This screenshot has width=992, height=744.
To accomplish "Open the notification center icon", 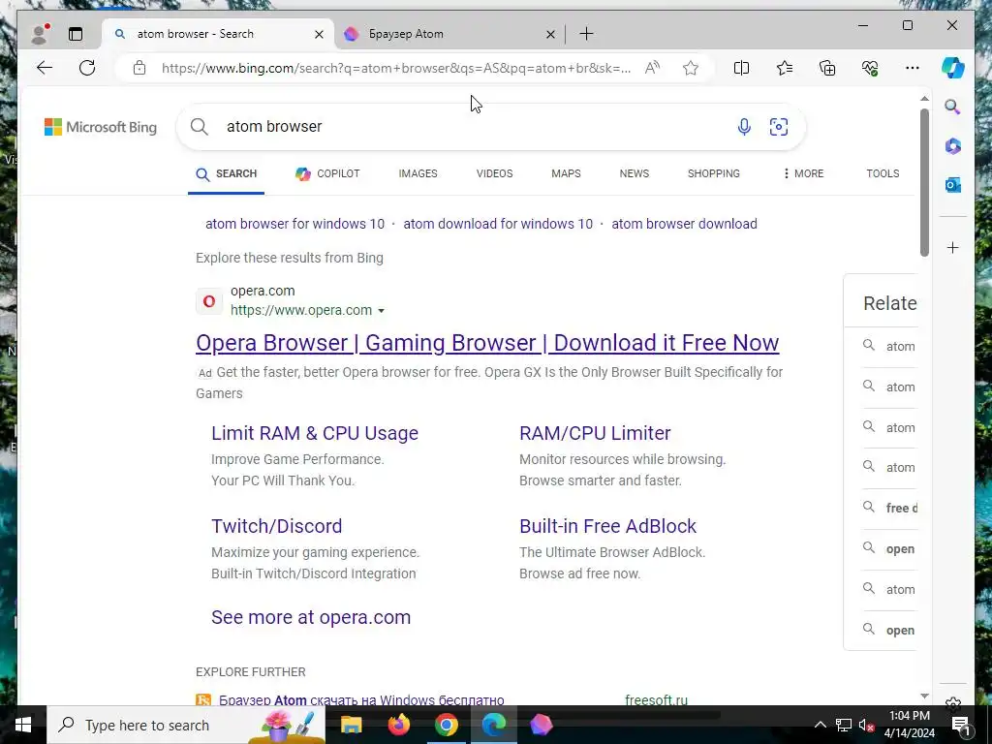I will click(x=960, y=725).
